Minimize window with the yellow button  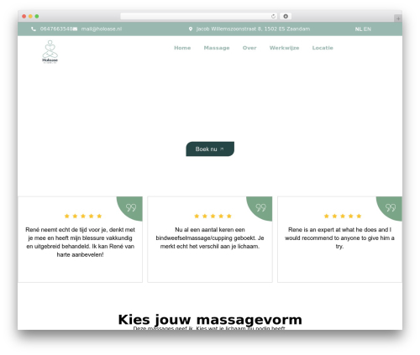(30, 17)
